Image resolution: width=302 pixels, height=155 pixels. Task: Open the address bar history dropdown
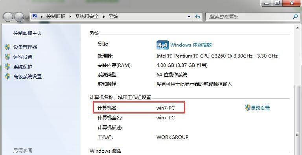(x=189, y=17)
